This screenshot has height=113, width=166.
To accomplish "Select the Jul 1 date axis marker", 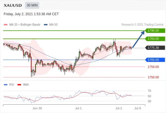I will (78, 108).
